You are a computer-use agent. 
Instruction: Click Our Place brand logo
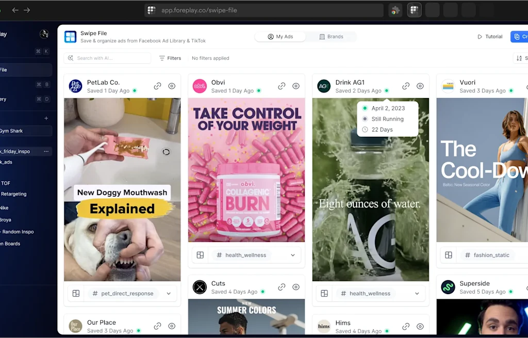click(x=75, y=326)
